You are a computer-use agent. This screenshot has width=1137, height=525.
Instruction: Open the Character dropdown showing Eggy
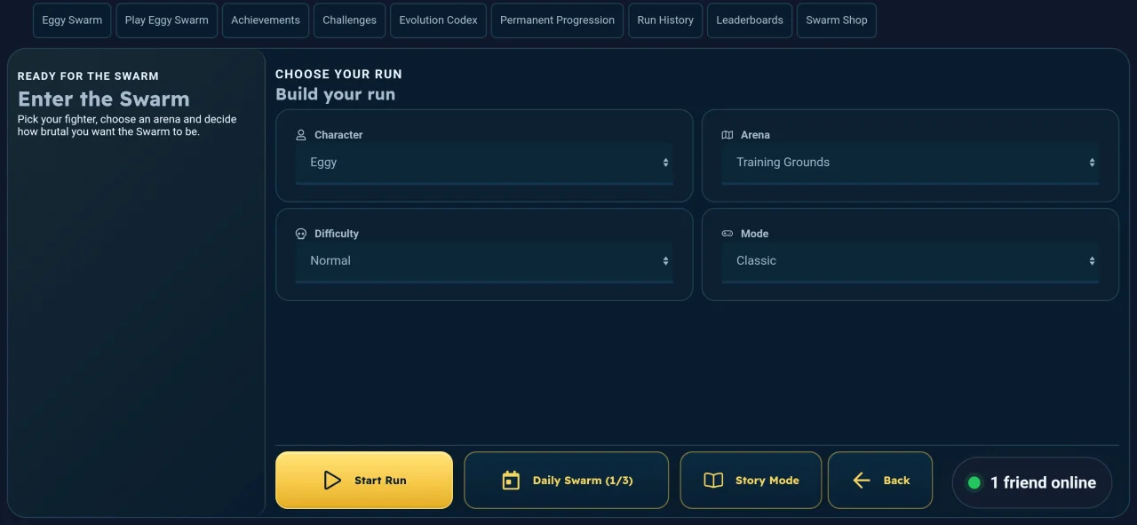coord(484,163)
